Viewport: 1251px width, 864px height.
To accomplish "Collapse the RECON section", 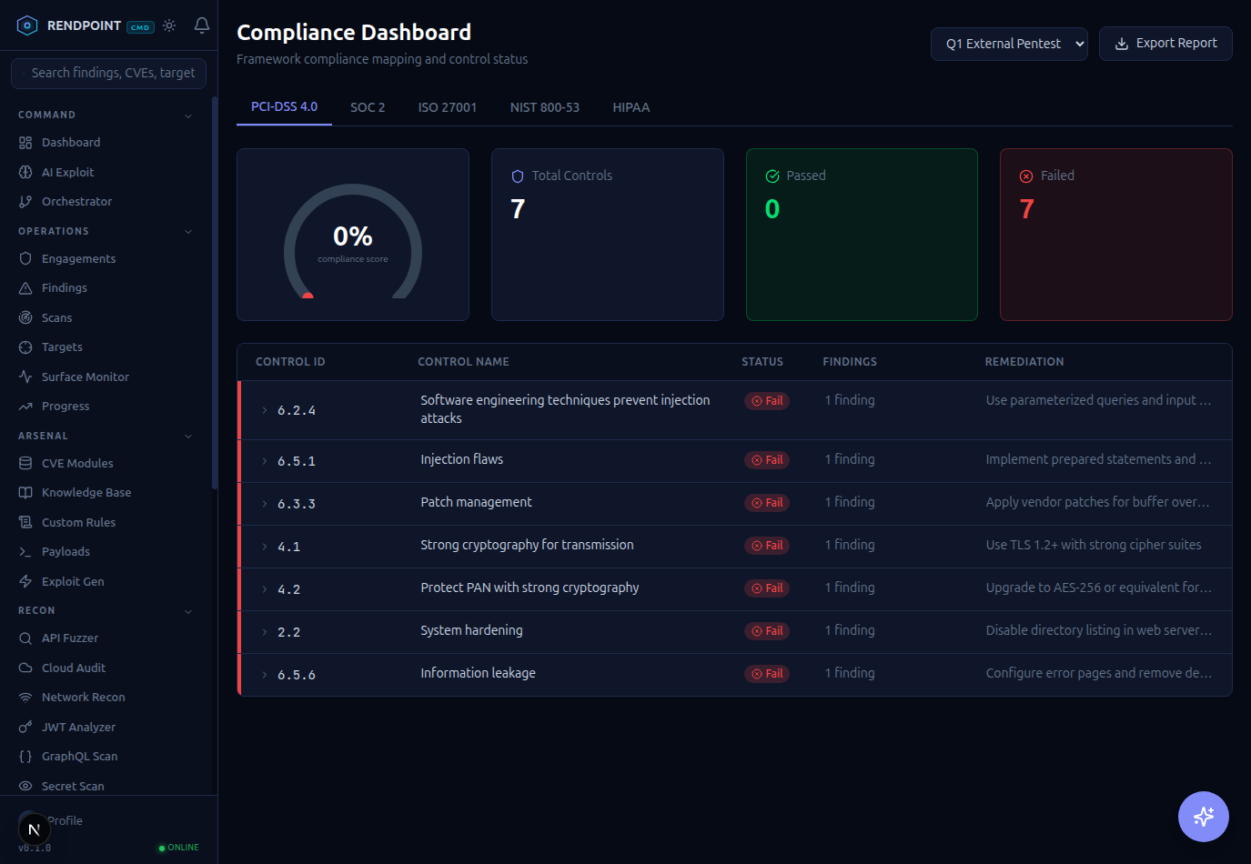I will 188,610.
